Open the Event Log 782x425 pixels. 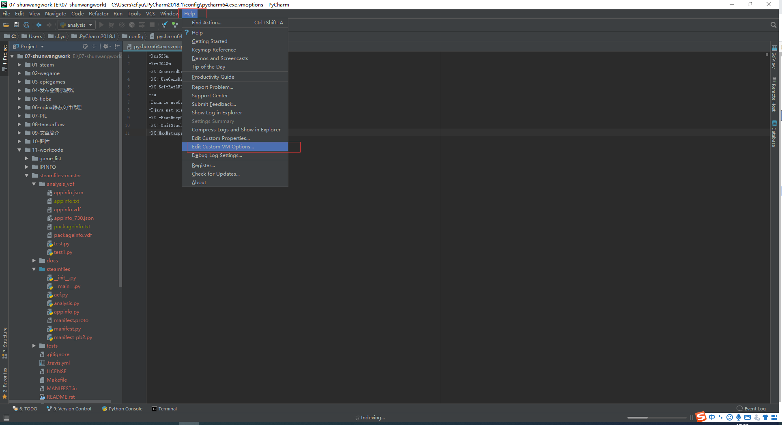point(752,409)
